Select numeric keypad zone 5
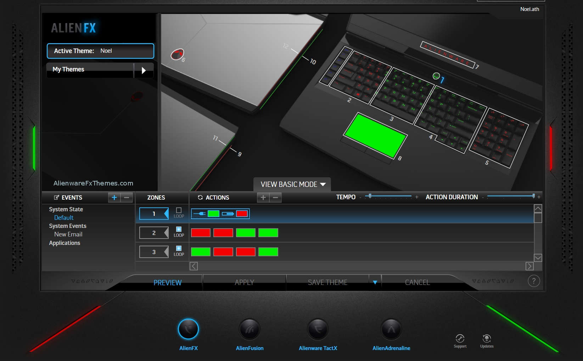Viewport: 583px width, 361px height. click(499, 137)
